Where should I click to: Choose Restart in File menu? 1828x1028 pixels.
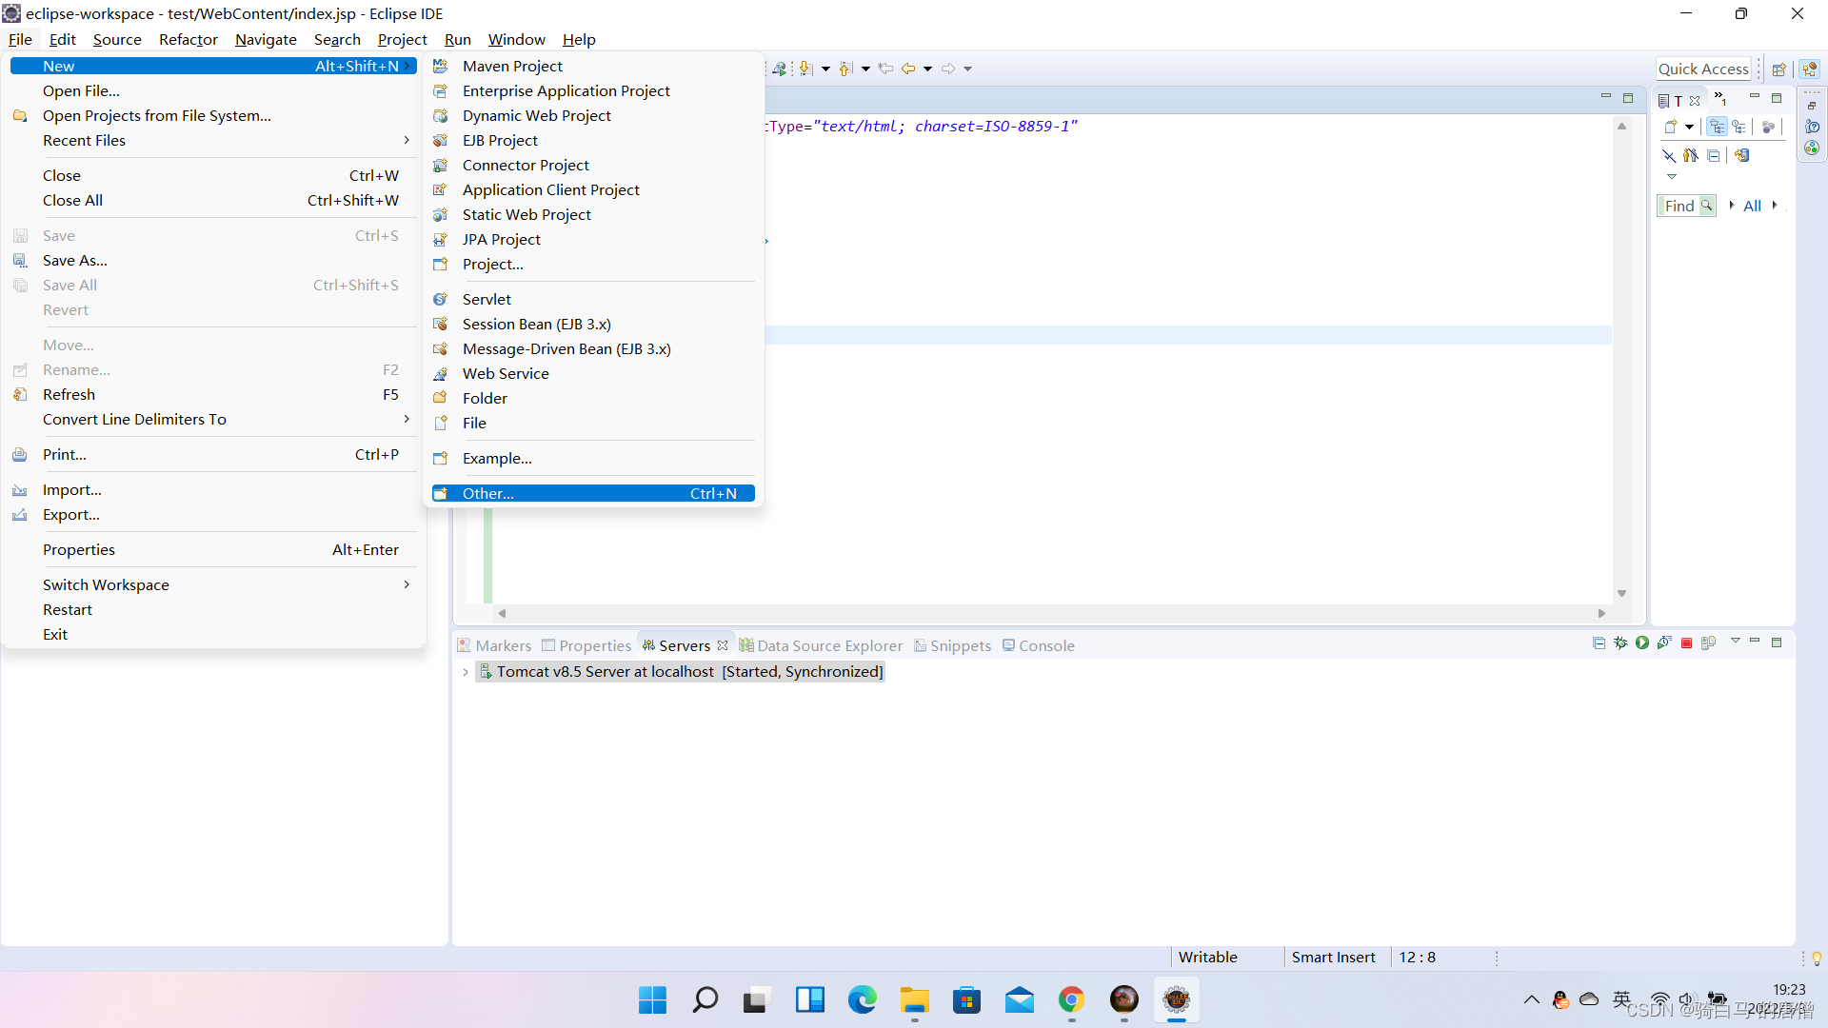213,609
